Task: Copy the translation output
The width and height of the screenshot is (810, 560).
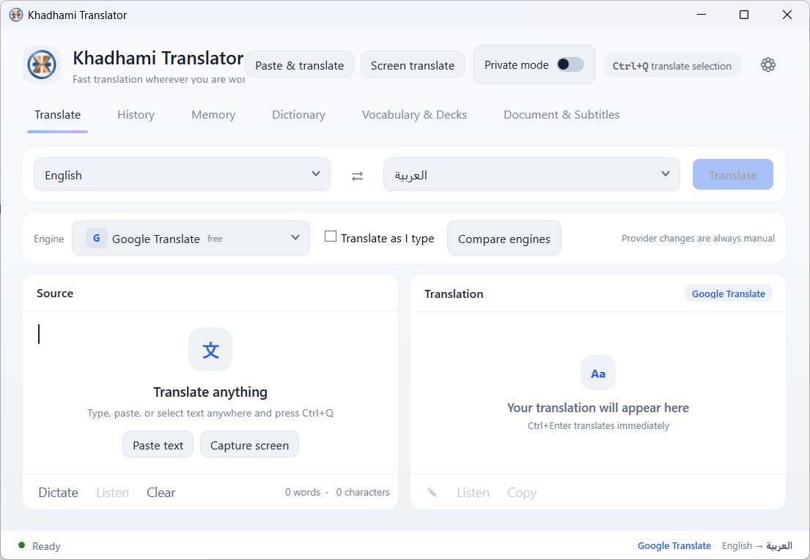Action: tap(521, 493)
